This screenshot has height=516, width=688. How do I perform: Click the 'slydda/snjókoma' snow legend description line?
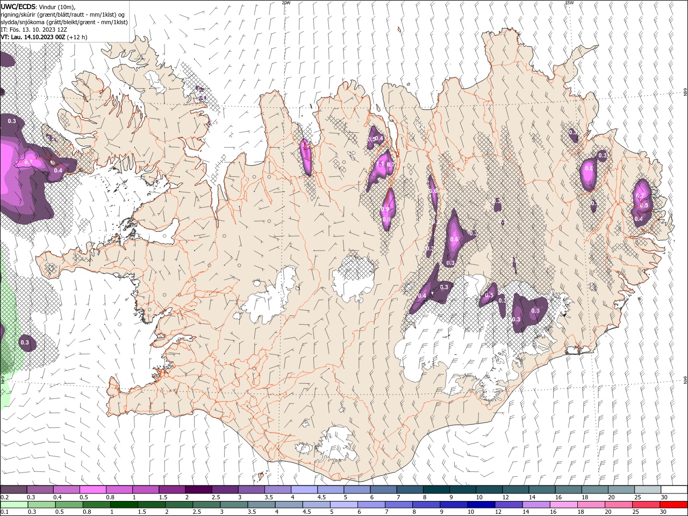point(64,22)
